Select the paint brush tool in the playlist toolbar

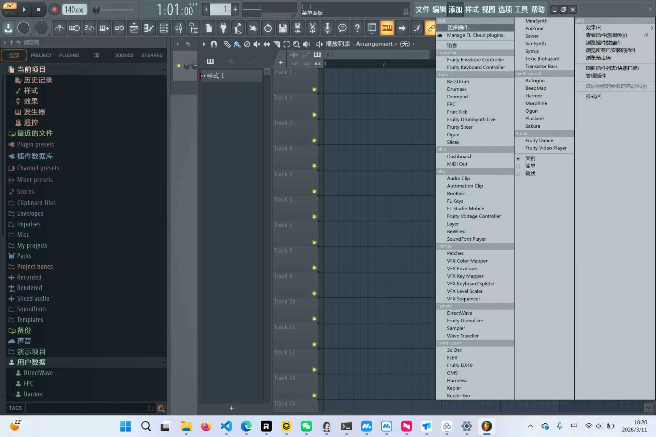click(x=237, y=44)
